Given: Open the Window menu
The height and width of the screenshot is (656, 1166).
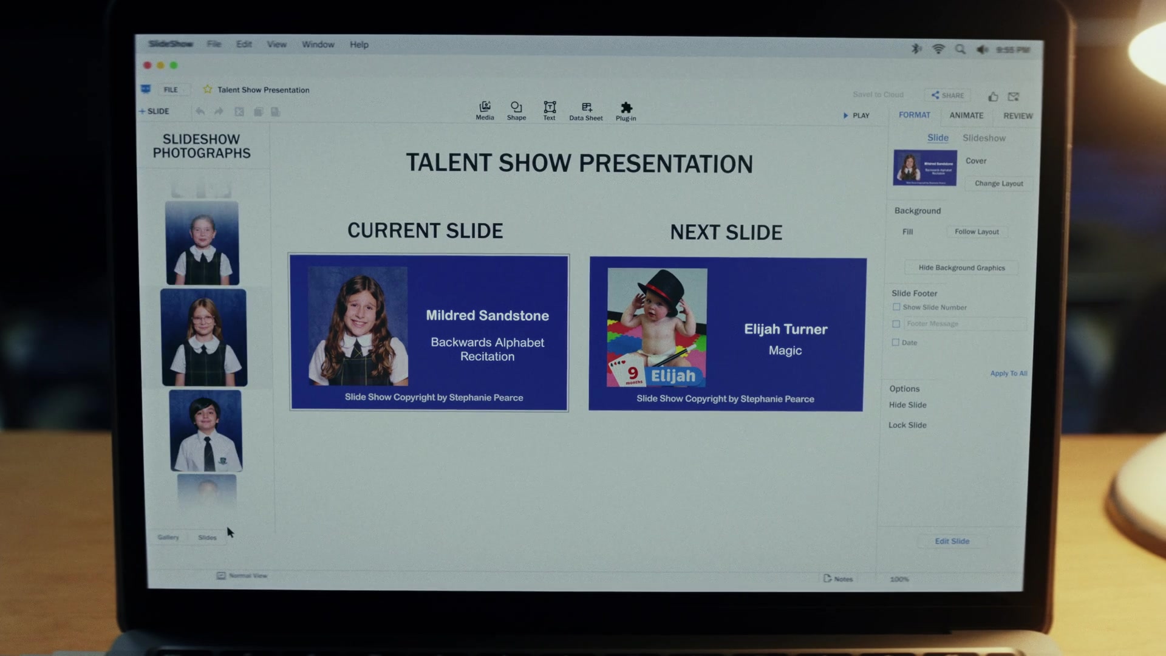Looking at the screenshot, I should (318, 44).
